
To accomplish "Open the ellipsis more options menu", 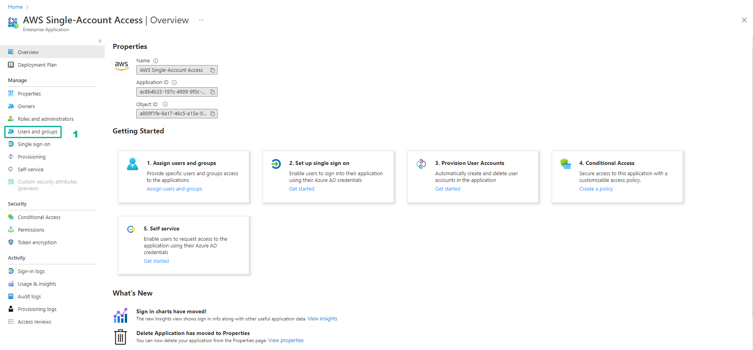I will tap(201, 20).
